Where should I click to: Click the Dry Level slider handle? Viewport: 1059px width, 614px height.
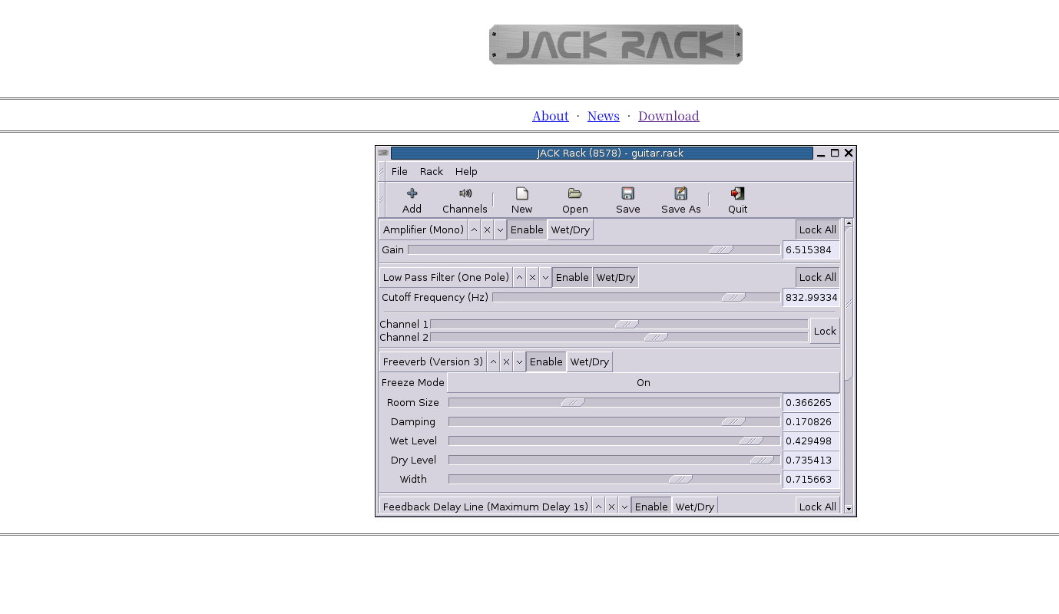click(x=762, y=460)
